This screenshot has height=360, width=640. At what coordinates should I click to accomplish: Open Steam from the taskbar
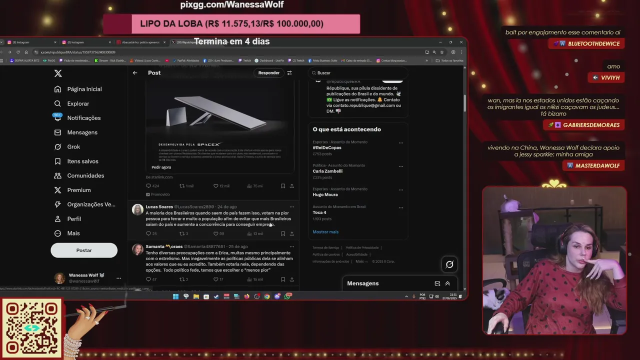[x=216, y=296]
